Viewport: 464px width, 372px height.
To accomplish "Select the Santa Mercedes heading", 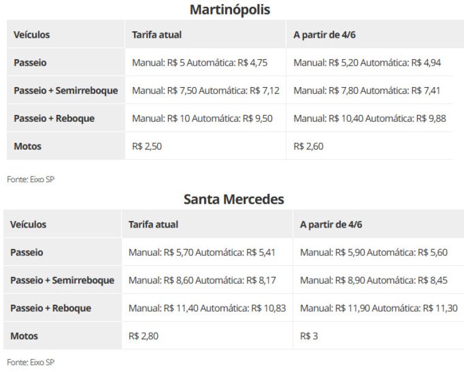I will tap(234, 199).
